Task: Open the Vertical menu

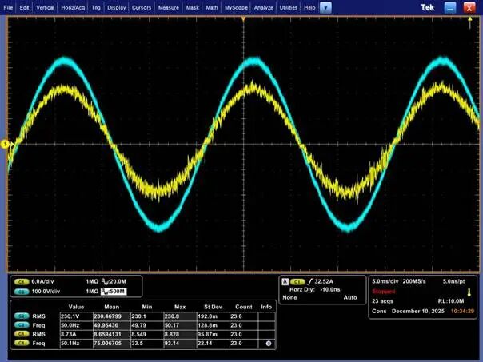Action: tap(45, 6)
